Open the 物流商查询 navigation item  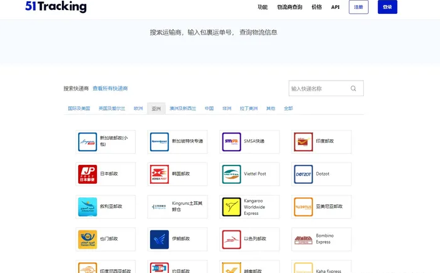(x=289, y=7)
